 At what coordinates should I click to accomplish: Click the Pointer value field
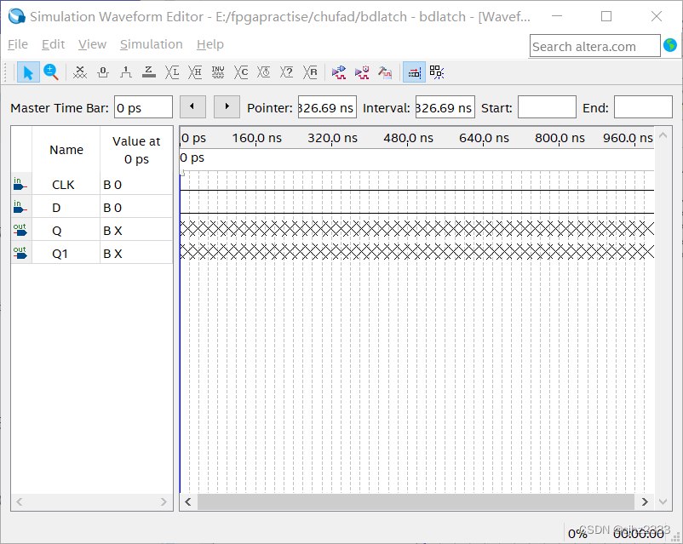[327, 107]
